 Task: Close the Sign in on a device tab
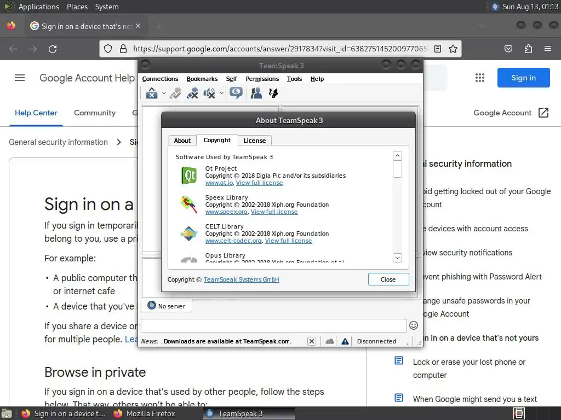tap(138, 26)
